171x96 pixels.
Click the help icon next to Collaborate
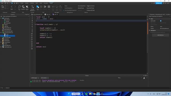pyautogui.click(x=164, y=3)
